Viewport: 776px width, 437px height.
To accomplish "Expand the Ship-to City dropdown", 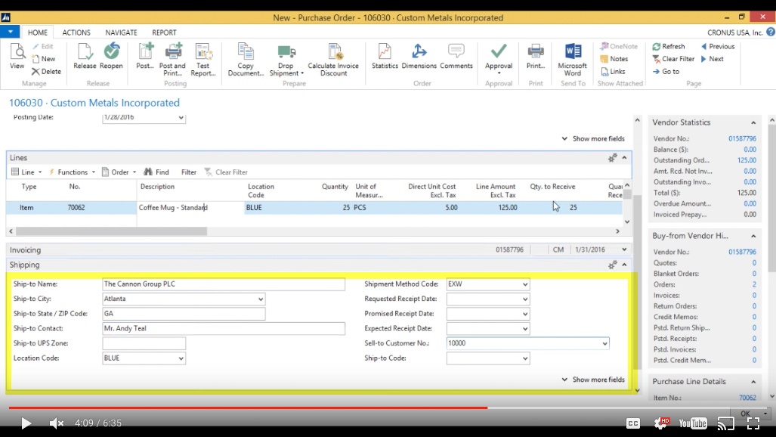I will pos(261,299).
